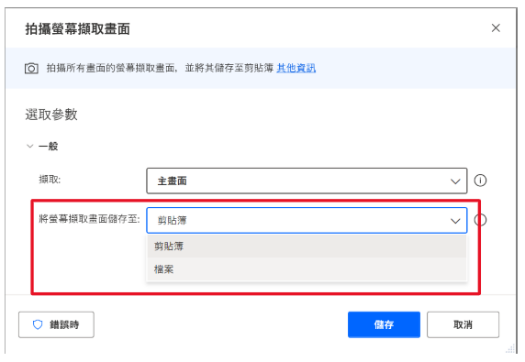
Task: Choose the 檔案 option from the open list
Action: pyautogui.click(x=307, y=269)
